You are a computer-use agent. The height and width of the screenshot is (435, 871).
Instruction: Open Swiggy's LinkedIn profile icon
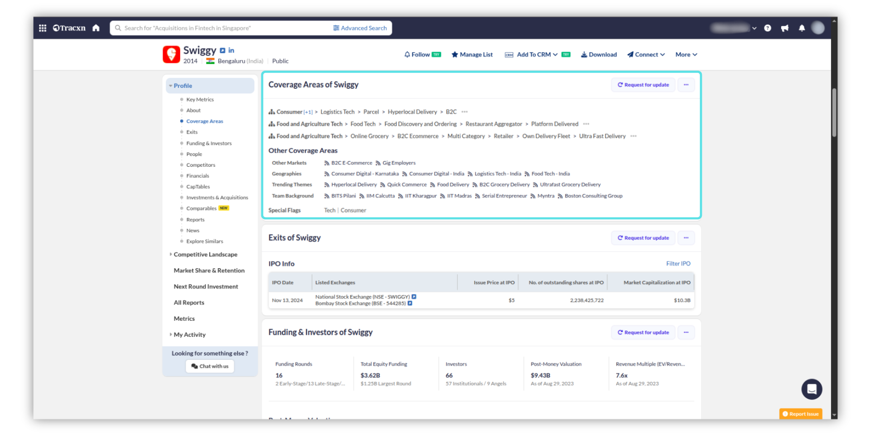pos(231,50)
